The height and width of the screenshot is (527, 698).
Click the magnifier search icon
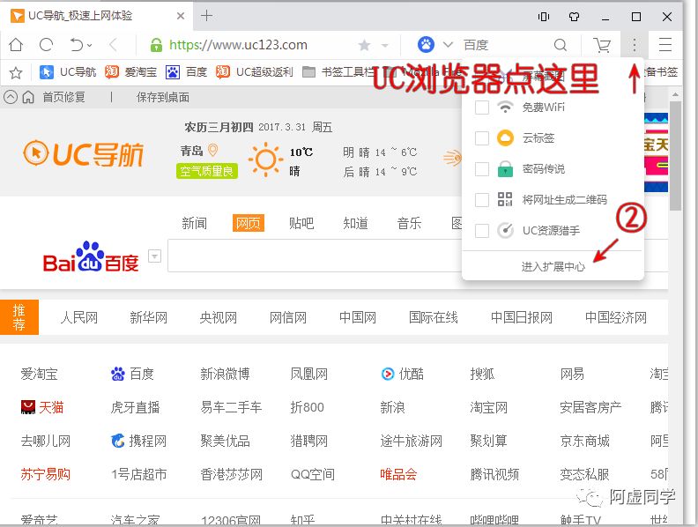pyautogui.click(x=561, y=45)
